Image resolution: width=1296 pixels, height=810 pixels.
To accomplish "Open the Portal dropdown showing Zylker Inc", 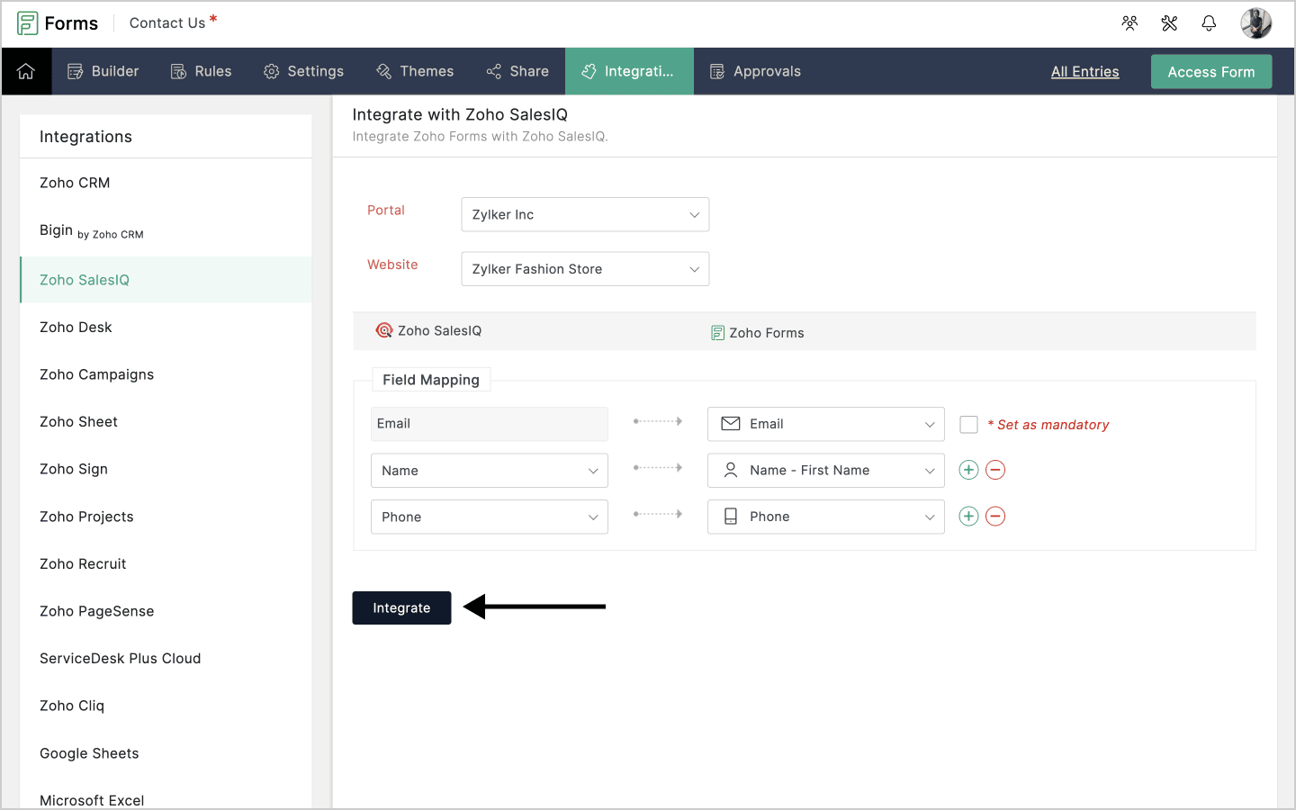I will point(585,214).
